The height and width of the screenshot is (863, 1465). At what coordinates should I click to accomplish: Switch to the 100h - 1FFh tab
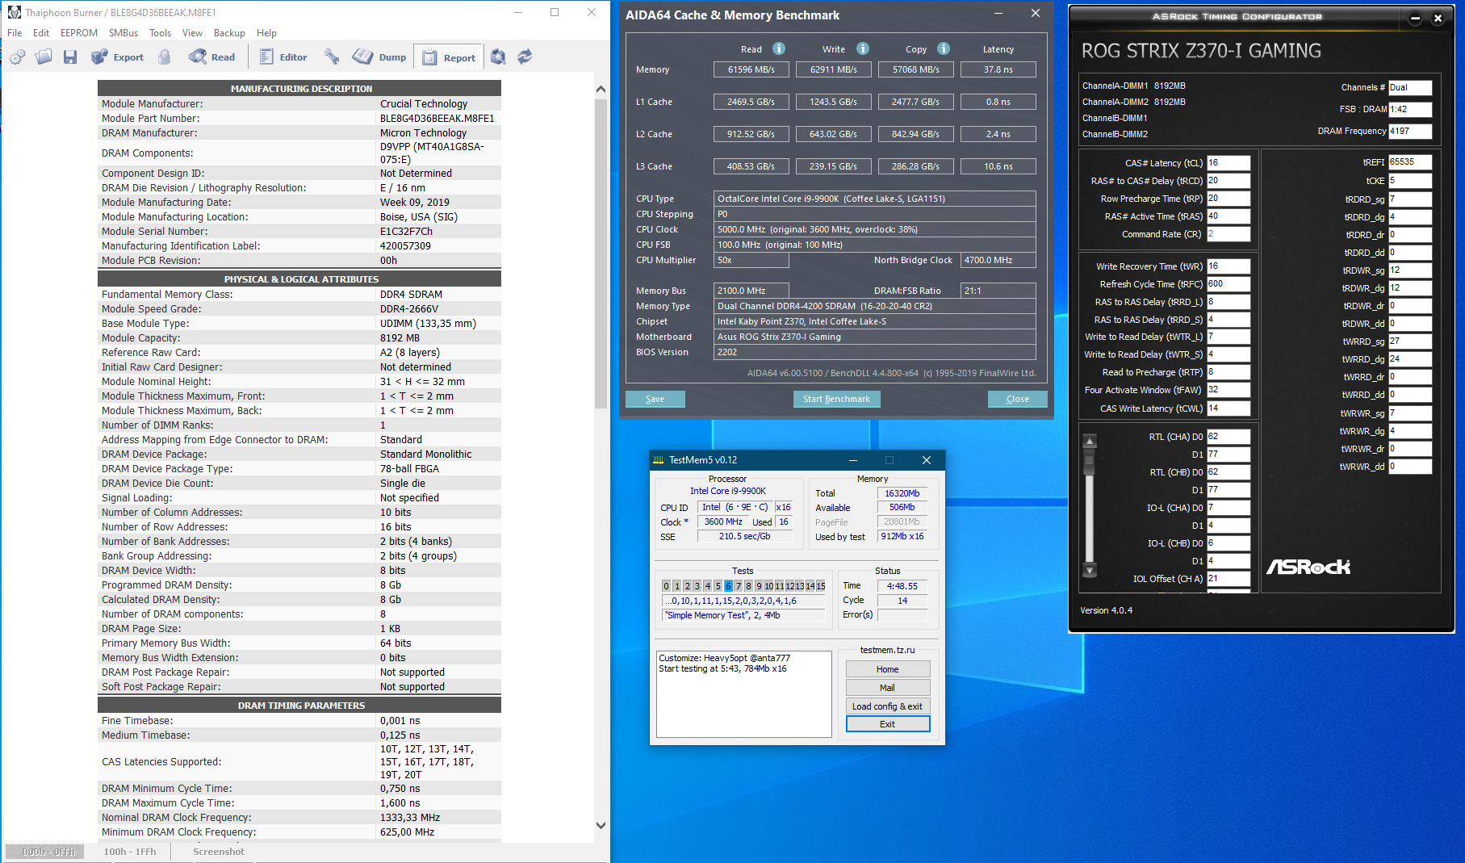tap(130, 852)
